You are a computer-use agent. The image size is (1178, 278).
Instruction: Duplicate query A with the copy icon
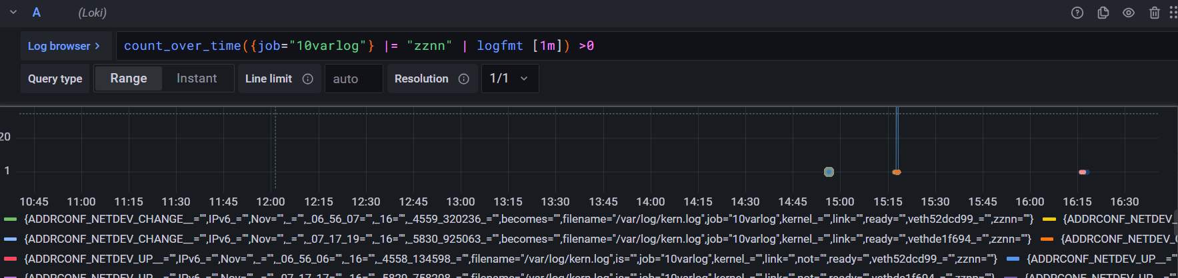click(x=1103, y=13)
